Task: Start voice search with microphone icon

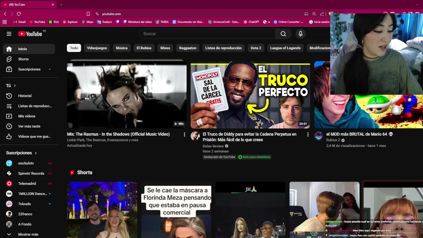Action: (300, 34)
